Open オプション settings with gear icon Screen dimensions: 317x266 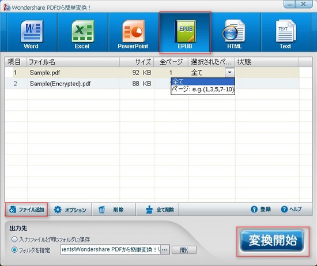pos(70,209)
